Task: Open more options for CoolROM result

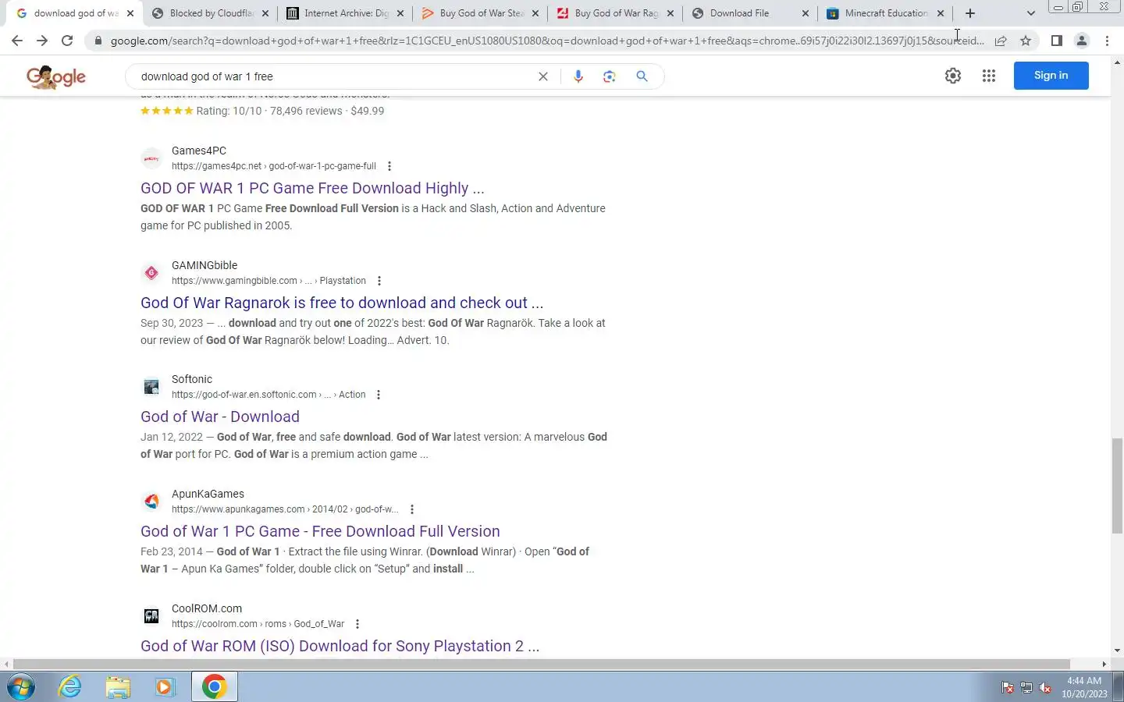Action: coord(357,624)
